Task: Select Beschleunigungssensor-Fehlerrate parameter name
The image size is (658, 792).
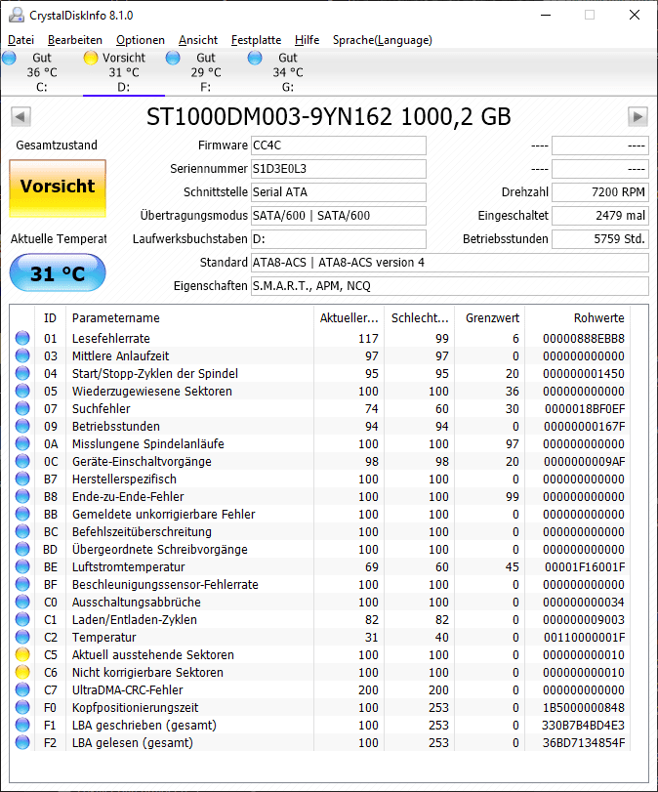Action: click(165, 584)
